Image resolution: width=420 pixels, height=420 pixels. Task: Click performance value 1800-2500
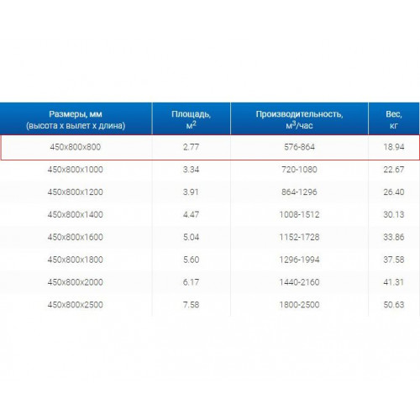click(x=299, y=305)
